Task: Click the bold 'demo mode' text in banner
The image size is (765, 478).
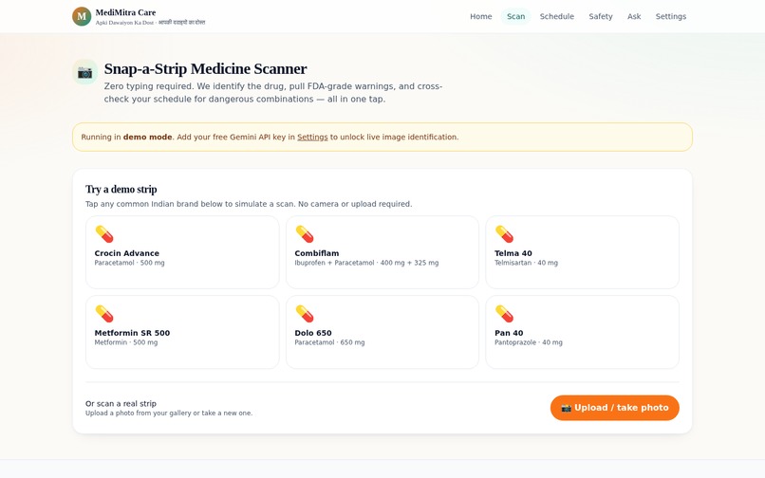Action: click(x=147, y=138)
